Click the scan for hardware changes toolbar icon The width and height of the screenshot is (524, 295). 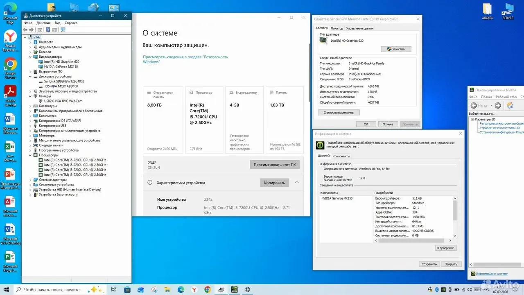[63, 29]
